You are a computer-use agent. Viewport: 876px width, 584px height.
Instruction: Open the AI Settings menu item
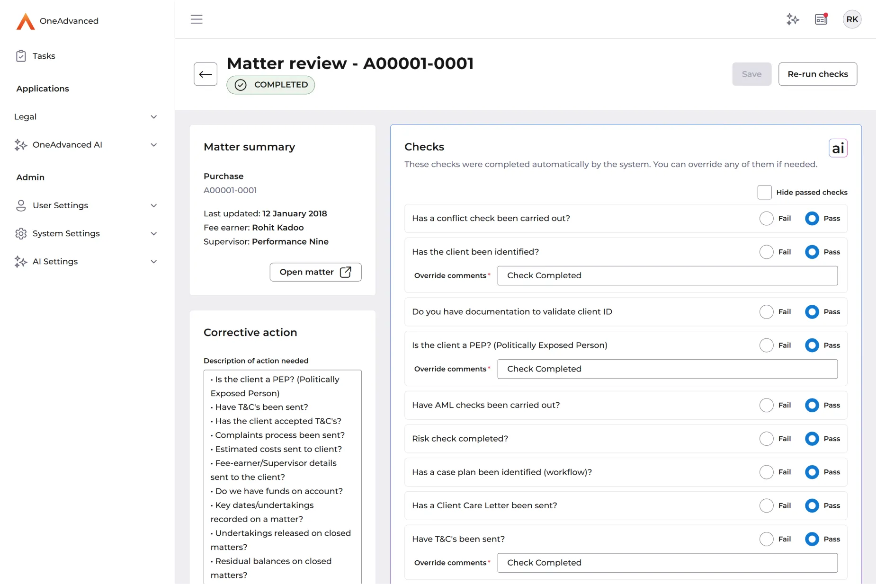pyautogui.click(x=85, y=262)
